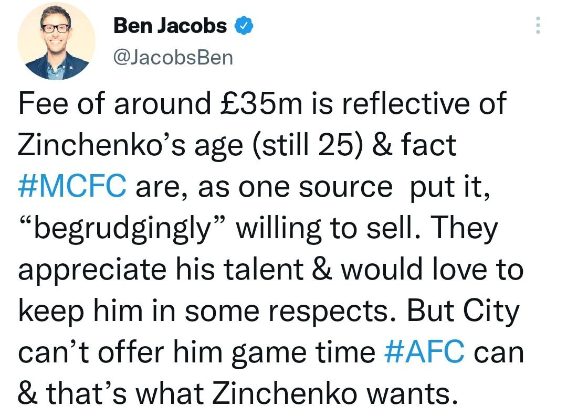Open the tweet's three-dot more menu
The image size is (567, 418).
point(537,25)
